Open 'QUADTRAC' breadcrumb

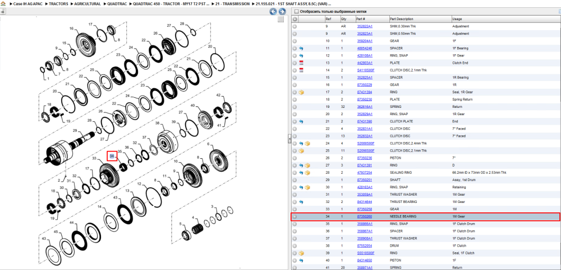[117, 3]
